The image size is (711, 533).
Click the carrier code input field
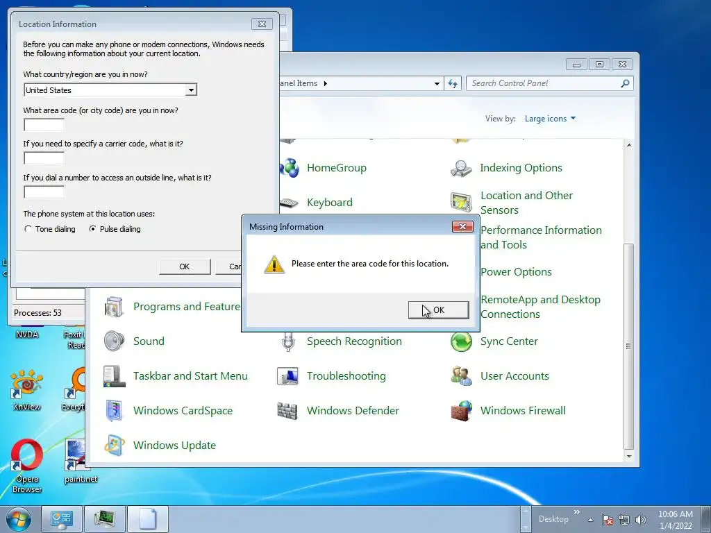click(44, 158)
